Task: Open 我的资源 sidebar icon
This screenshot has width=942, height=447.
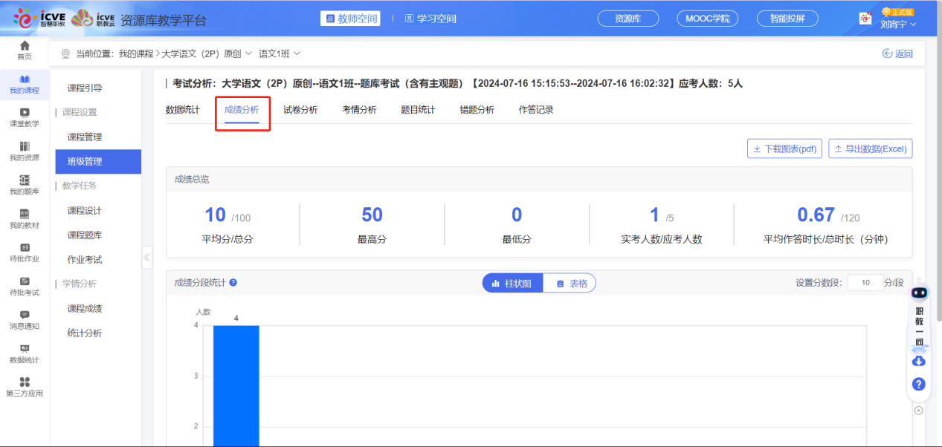Action: point(25,151)
